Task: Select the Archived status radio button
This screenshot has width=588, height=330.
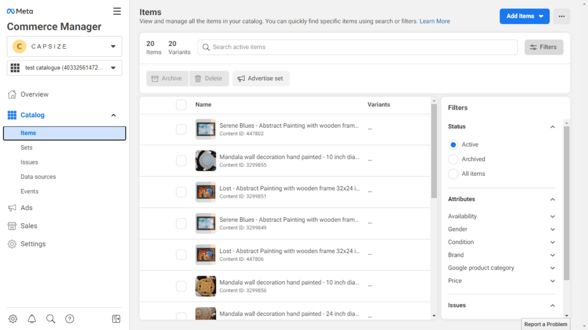Action: tap(453, 159)
